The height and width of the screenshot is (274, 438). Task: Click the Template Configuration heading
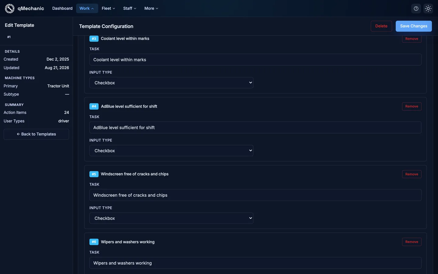[x=106, y=26]
